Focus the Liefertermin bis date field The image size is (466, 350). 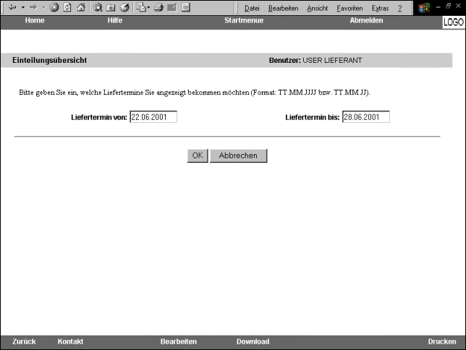point(366,116)
